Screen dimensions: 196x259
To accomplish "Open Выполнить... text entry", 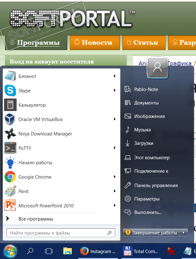I will 148,212.
